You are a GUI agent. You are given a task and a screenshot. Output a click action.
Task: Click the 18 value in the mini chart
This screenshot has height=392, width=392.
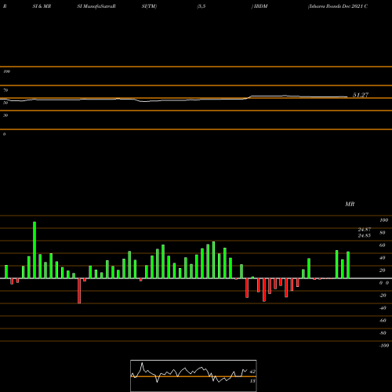[252, 381]
